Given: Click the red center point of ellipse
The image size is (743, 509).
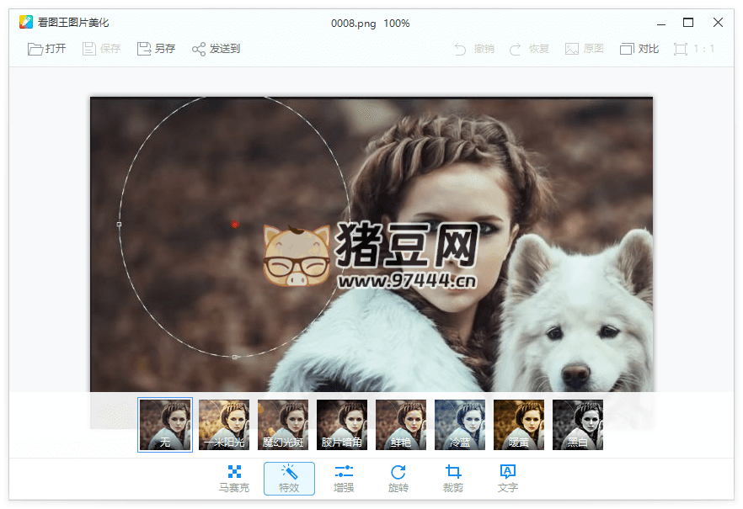Looking at the screenshot, I should coord(235,225).
